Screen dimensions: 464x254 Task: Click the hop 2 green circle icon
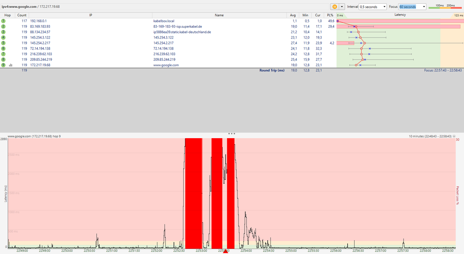click(x=3, y=26)
